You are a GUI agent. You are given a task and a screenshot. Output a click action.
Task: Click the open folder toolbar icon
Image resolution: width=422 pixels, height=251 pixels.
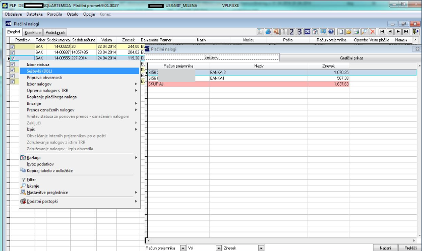(x=349, y=32)
